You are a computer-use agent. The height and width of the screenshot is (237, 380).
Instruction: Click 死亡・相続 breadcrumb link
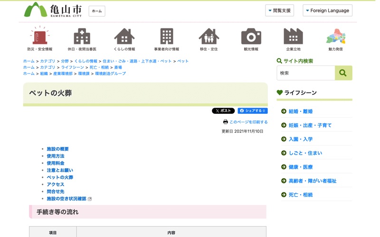99,67
